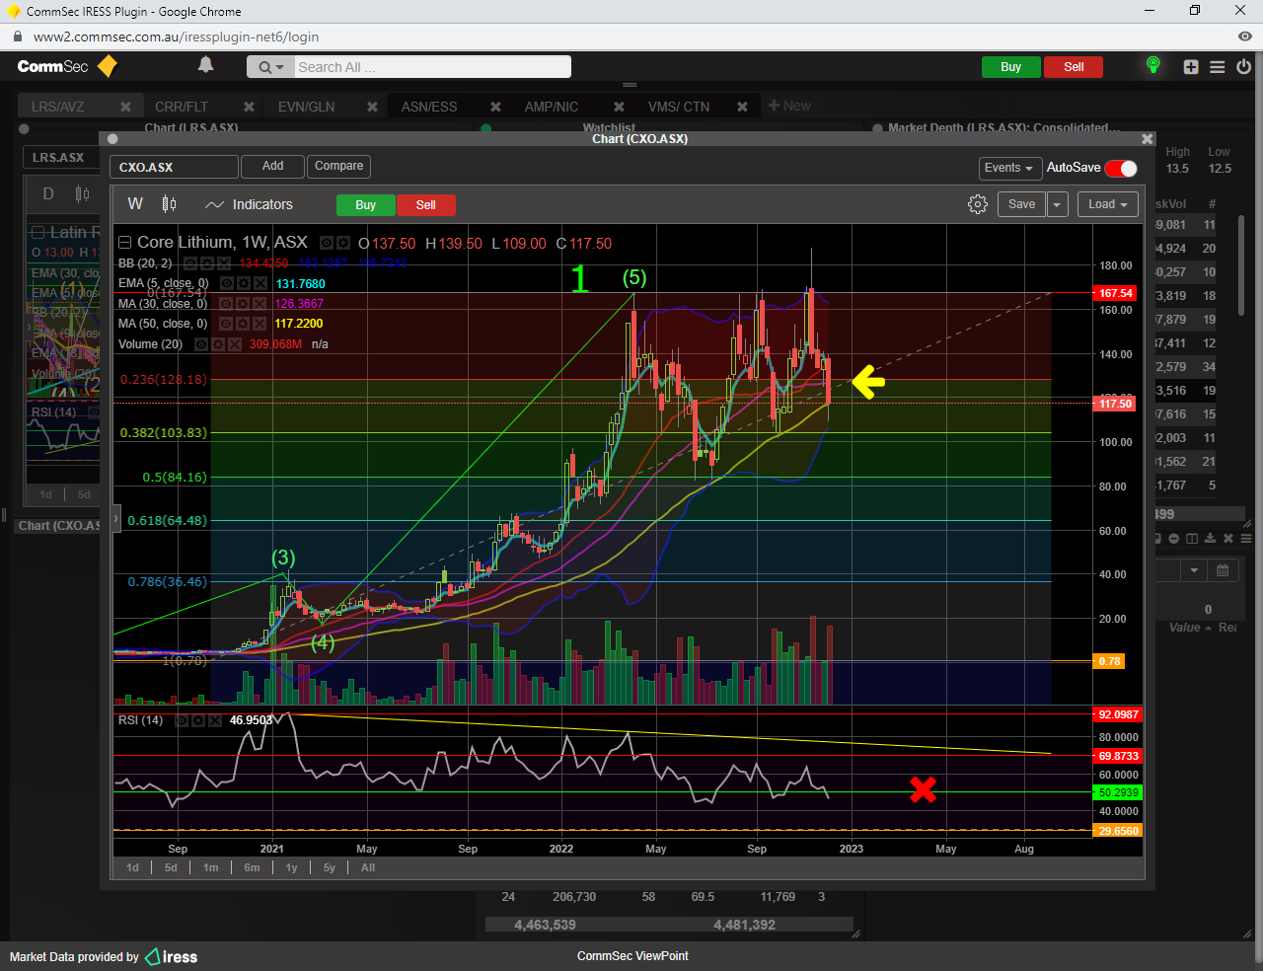Change chart style via candlestick icon
Viewport: 1263px width, 971px height.
[169, 204]
